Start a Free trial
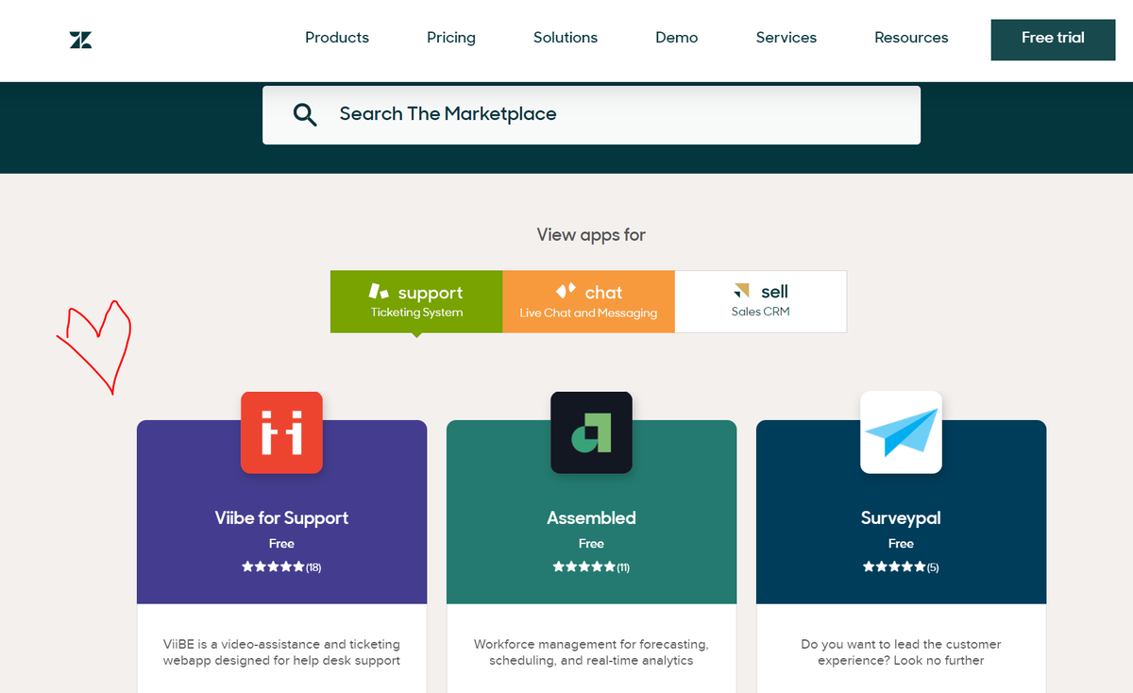The width and height of the screenshot is (1133, 693). pyautogui.click(x=1053, y=40)
